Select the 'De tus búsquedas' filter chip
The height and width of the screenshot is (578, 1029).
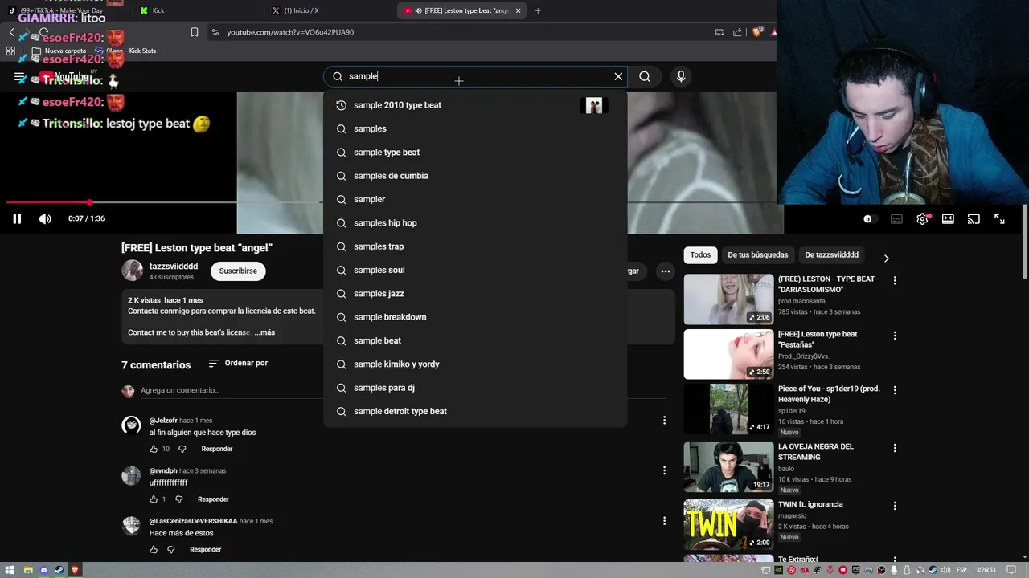tap(758, 255)
